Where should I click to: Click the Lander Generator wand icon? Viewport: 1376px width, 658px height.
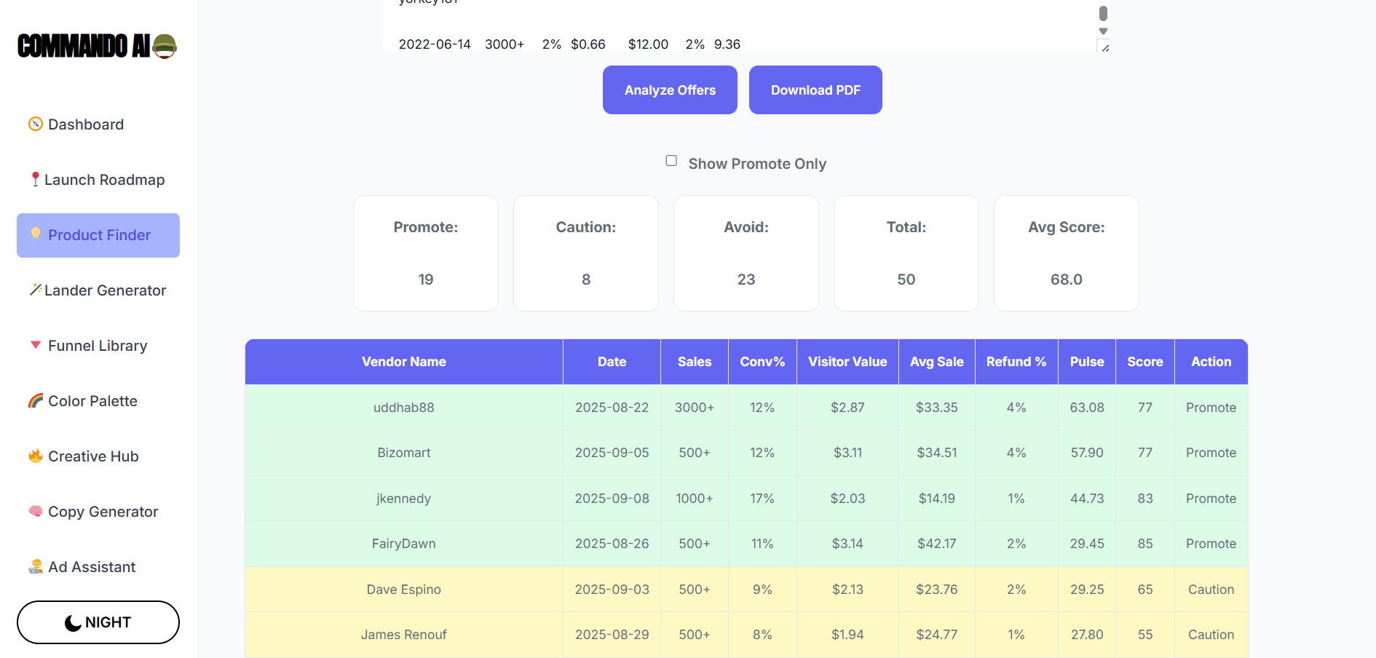(35, 290)
